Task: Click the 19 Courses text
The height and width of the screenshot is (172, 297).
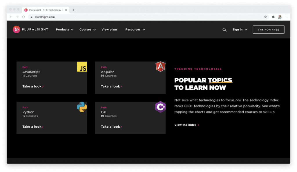Action: (108, 116)
